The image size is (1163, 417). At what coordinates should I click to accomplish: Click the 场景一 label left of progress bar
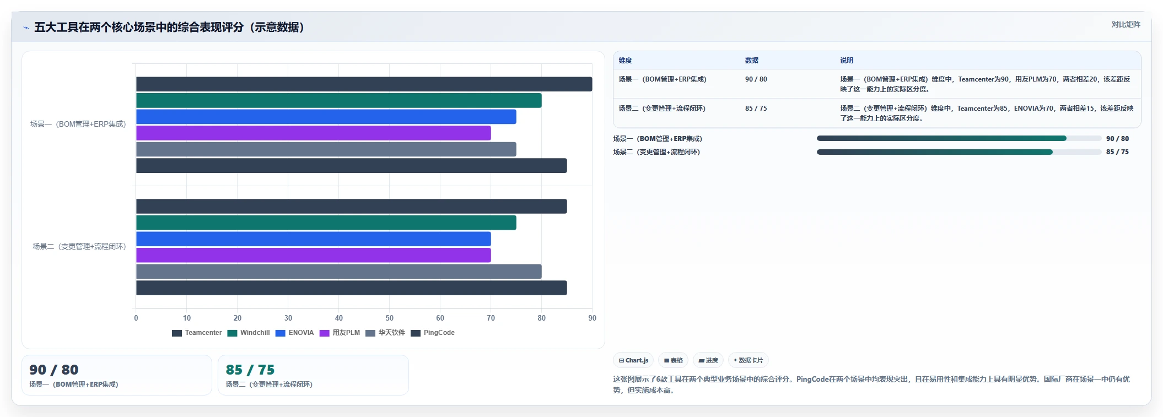click(x=658, y=139)
